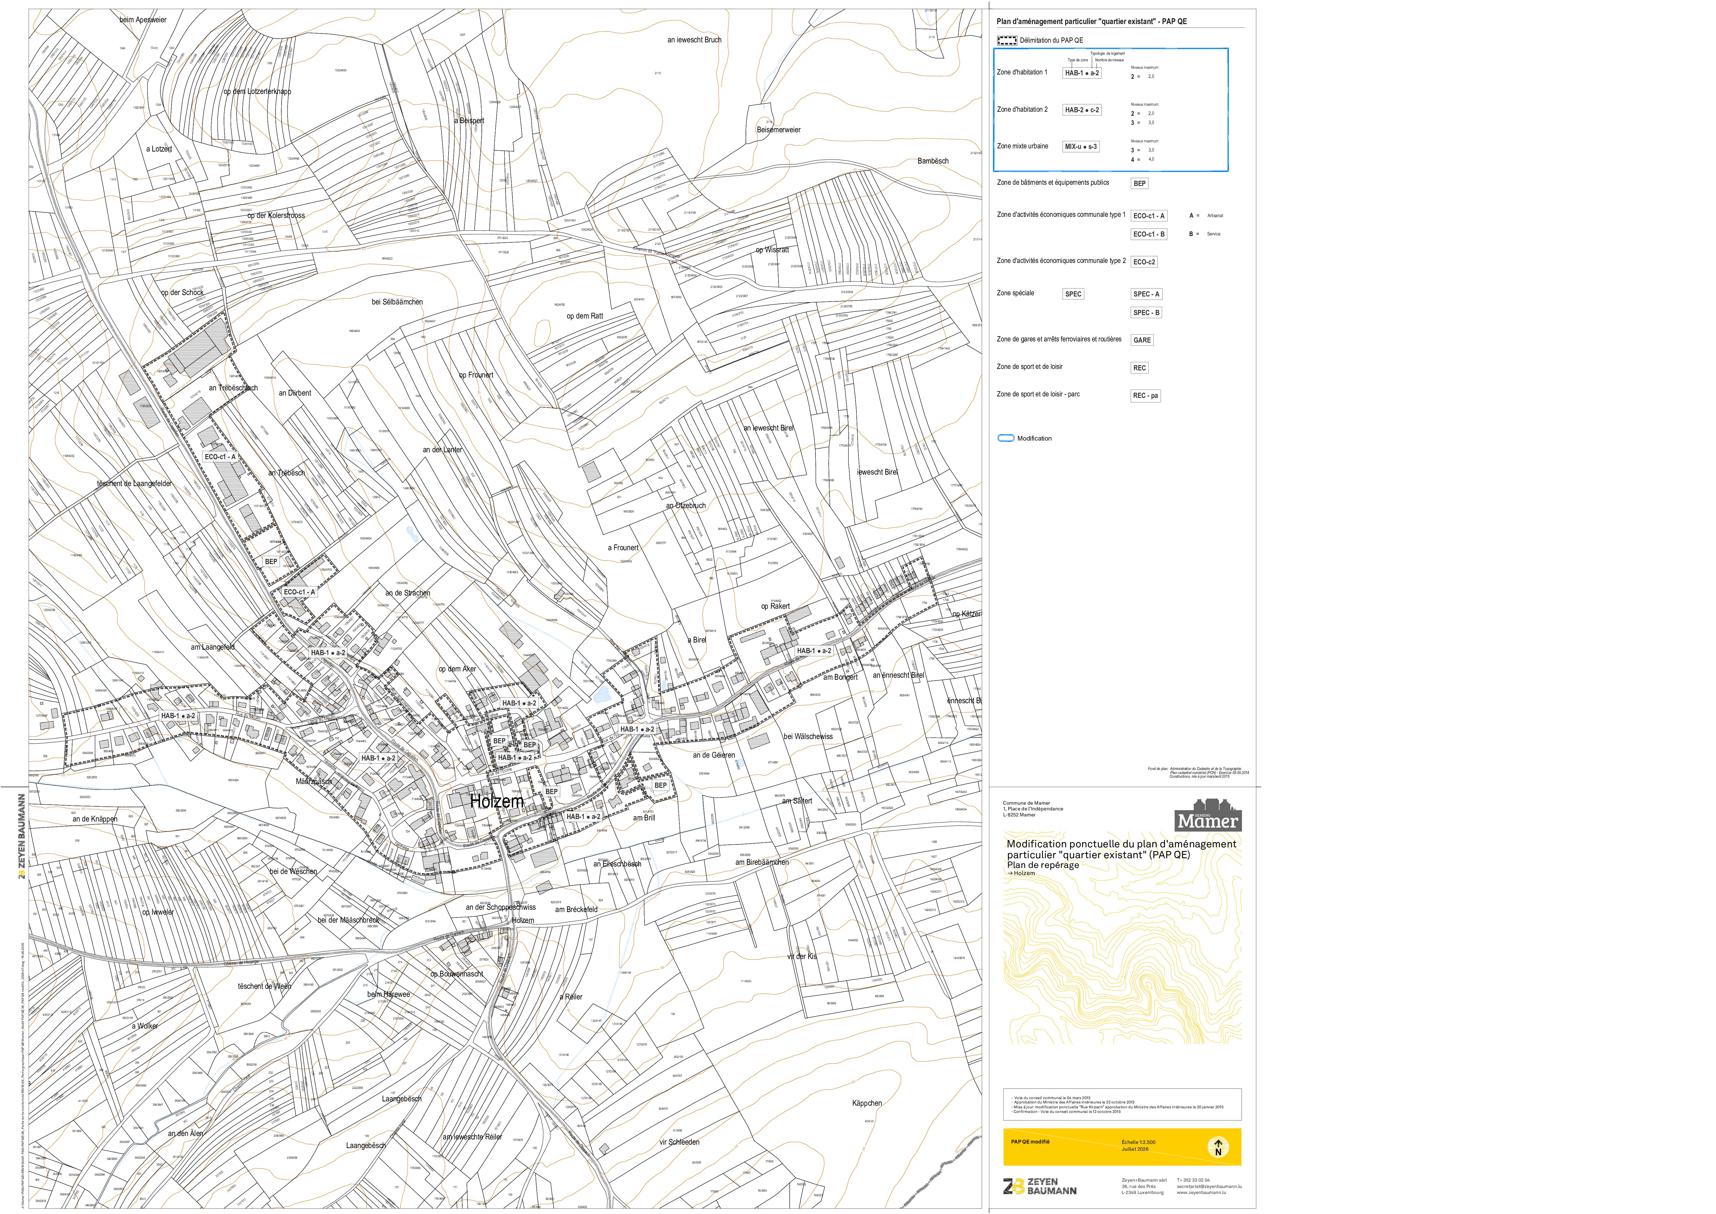Screen dimensions: 1716x1214
Task: Click the 'Zone de sport et de loisir - parc' label
Action: pos(1038,394)
